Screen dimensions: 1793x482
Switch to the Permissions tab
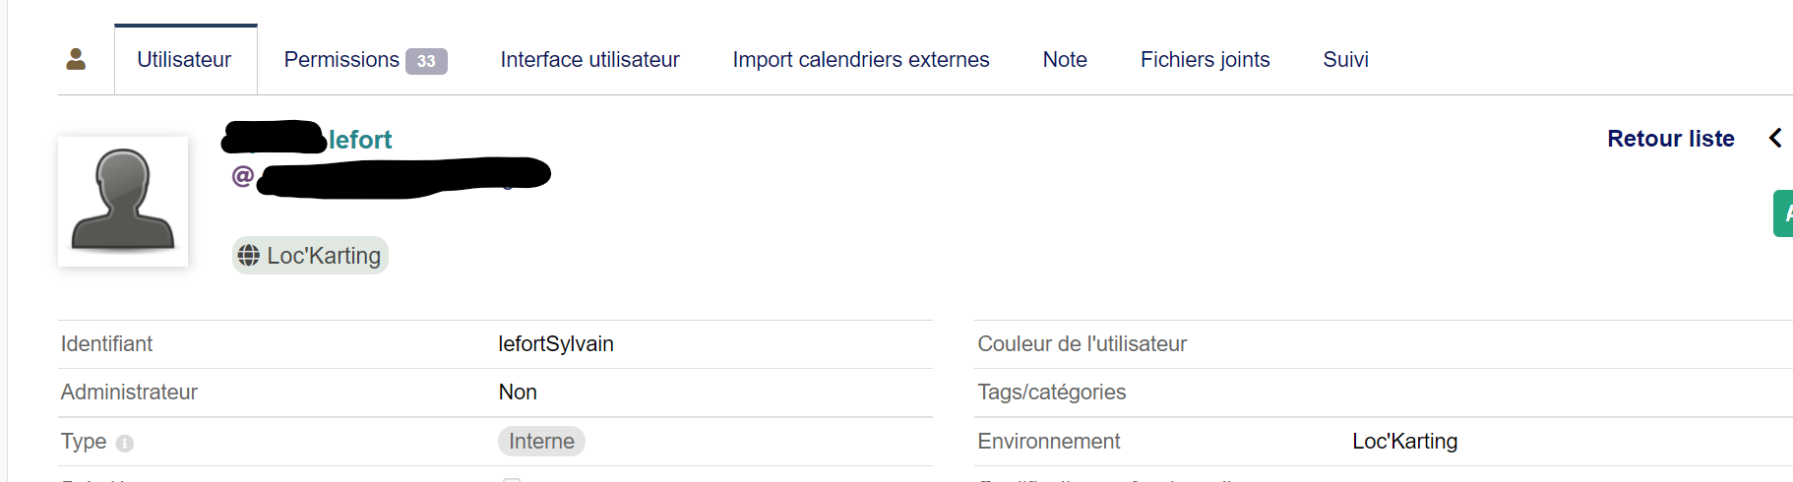(x=341, y=60)
